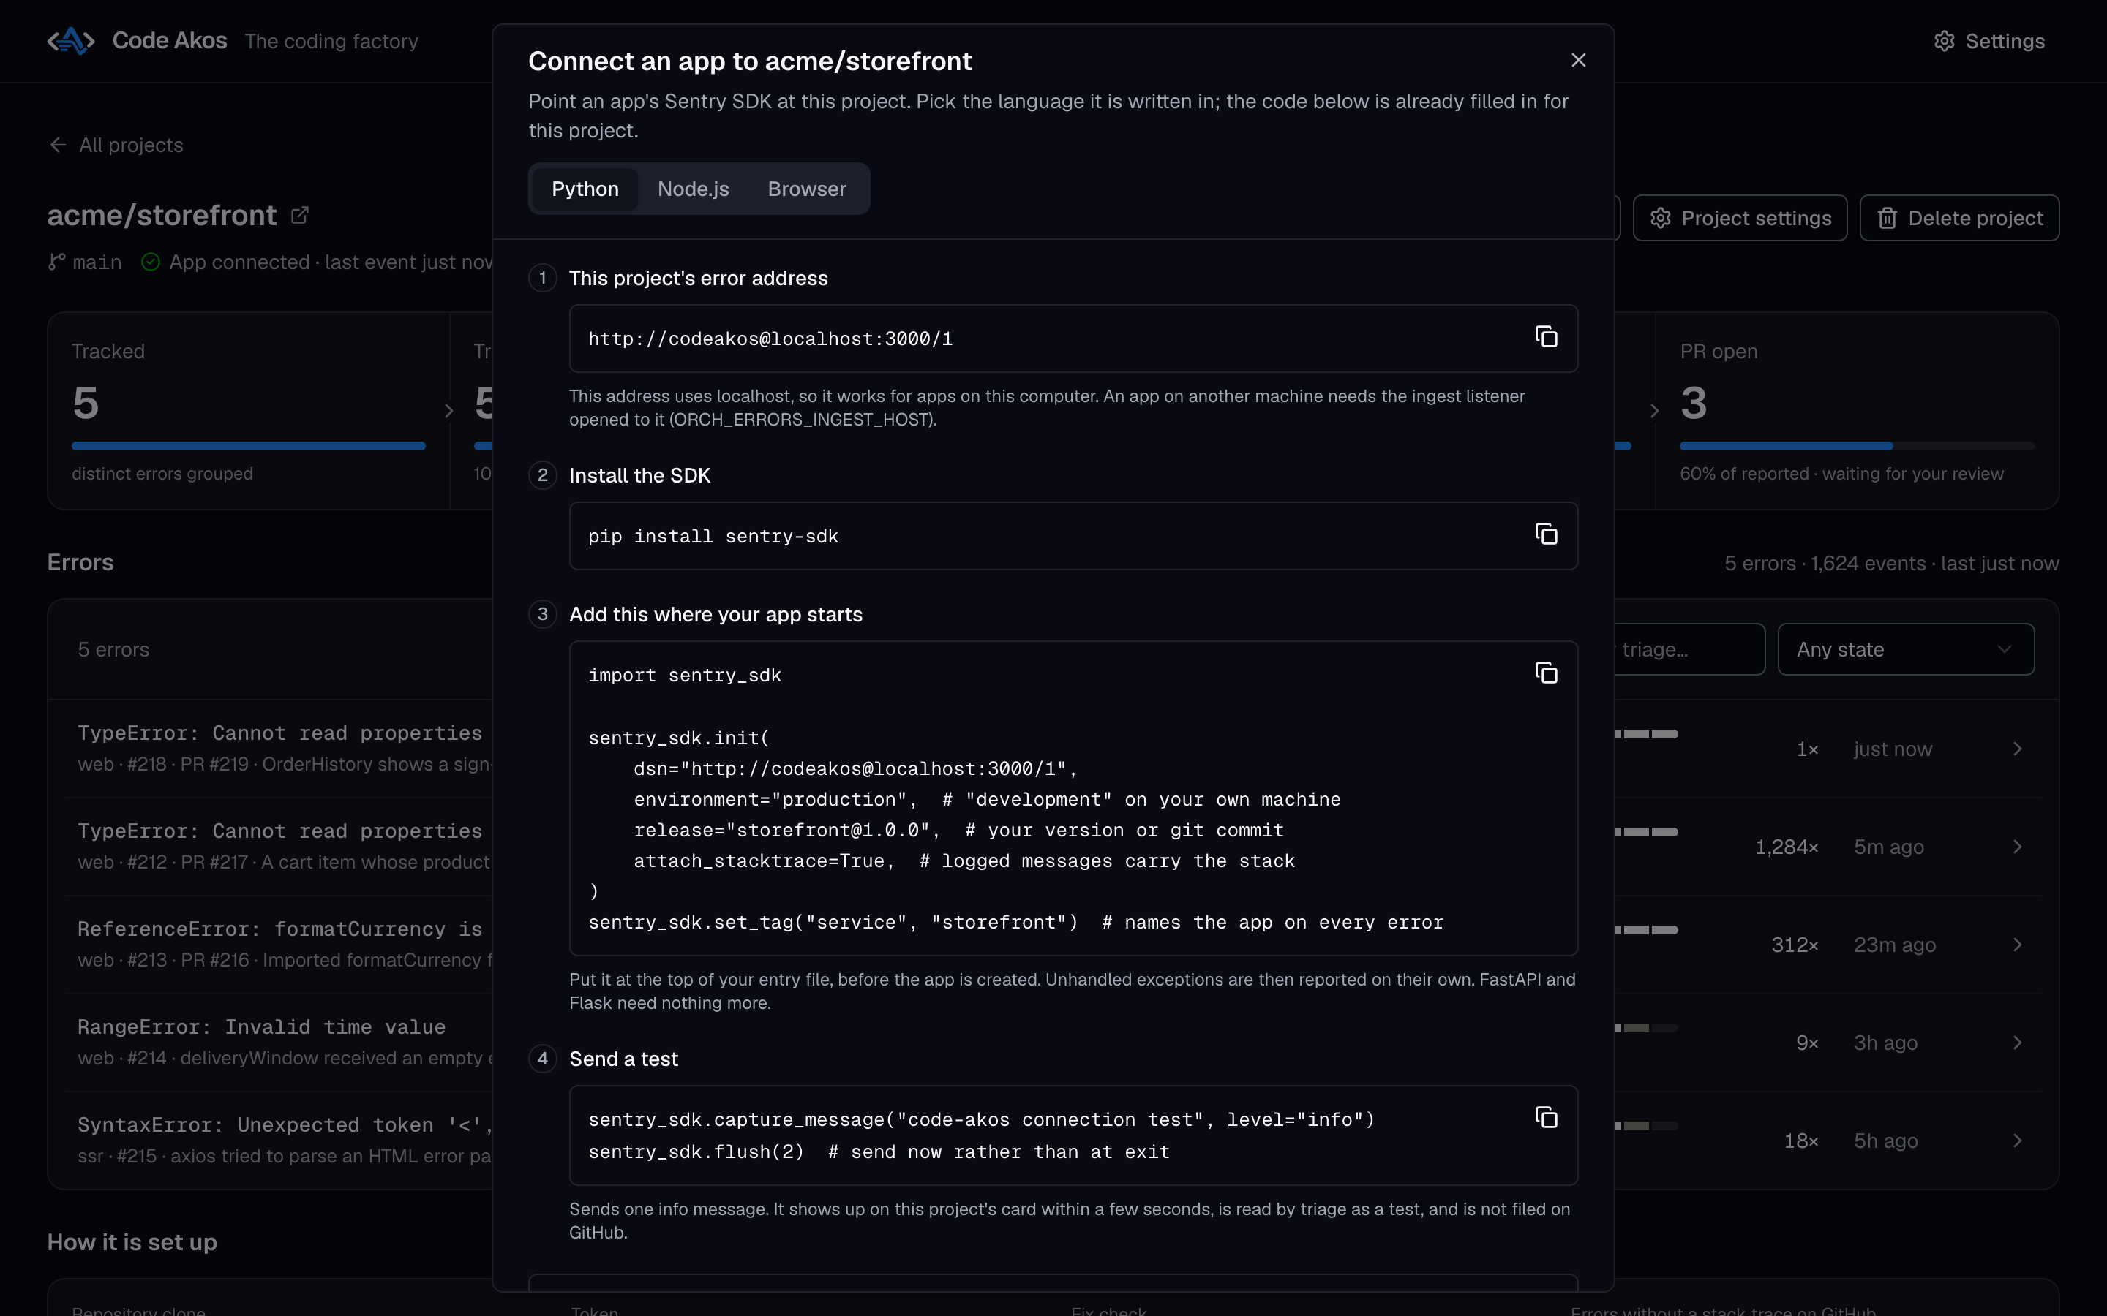Expand the RangeError row seen 3h ago
Screen dimensions: 2107x1316
[2017, 1043]
